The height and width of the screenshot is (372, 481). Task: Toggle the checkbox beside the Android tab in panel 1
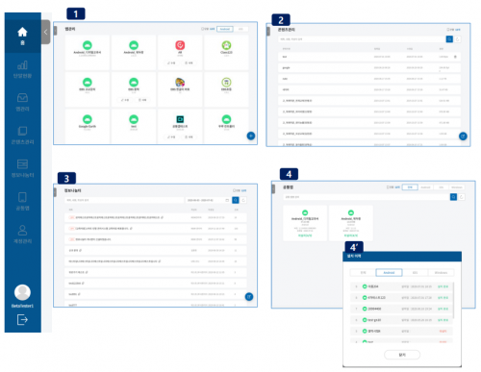click(x=203, y=29)
